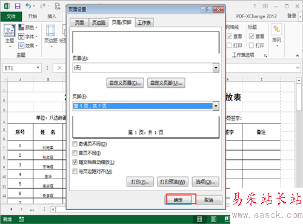
Task: Switch to the Sheet (工作表) tab
Action: pyautogui.click(x=144, y=22)
